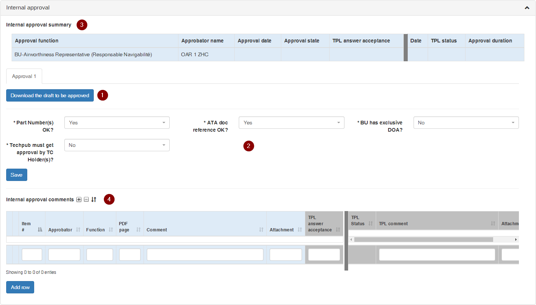Sort by PDF page column

click(138, 230)
